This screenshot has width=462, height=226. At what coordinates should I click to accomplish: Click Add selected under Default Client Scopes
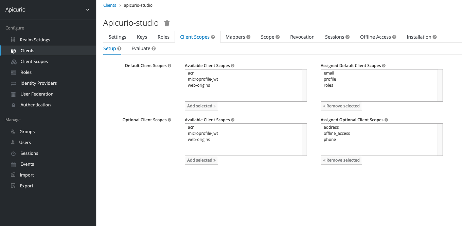201,106
